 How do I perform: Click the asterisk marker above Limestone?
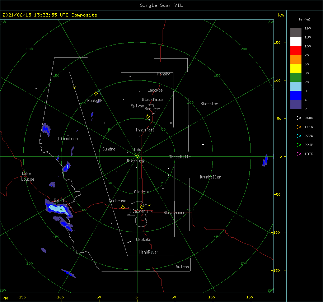[x=68, y=135]
